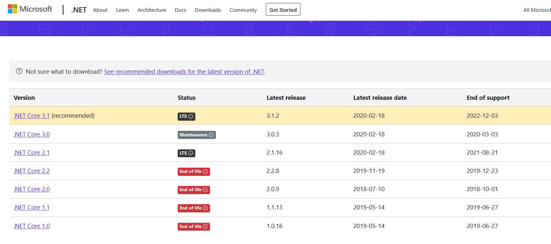
Task: Open the .NET Core 2.1 link
Action: (x=32, y=152)
